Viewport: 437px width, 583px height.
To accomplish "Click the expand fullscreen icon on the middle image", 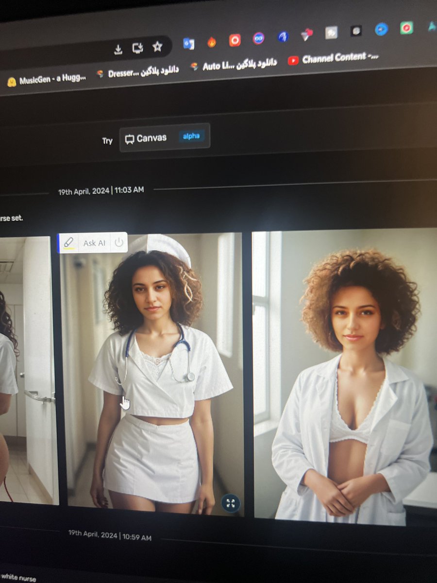I will (231, 503).
